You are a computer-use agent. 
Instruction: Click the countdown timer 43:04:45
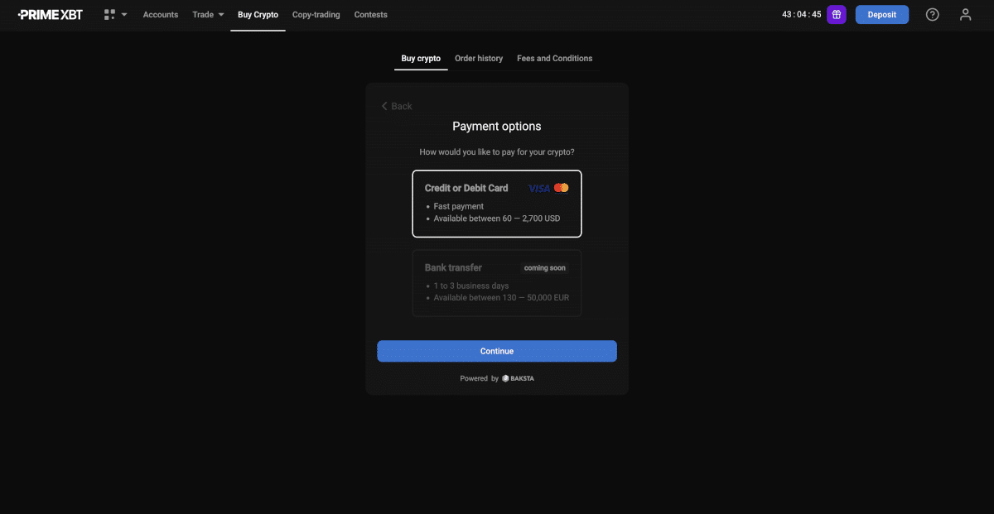pyautogui.click(x=801, y=15)
